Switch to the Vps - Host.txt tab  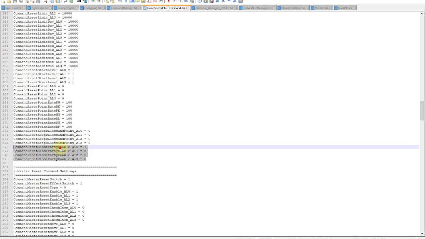[13, 8]
